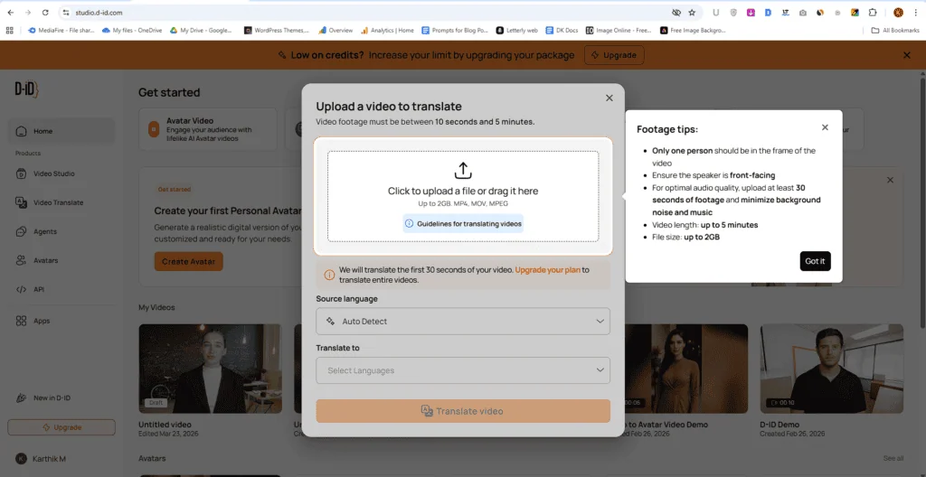
Task: Click the Apps grid icon
Action: (x=22, y=321)
